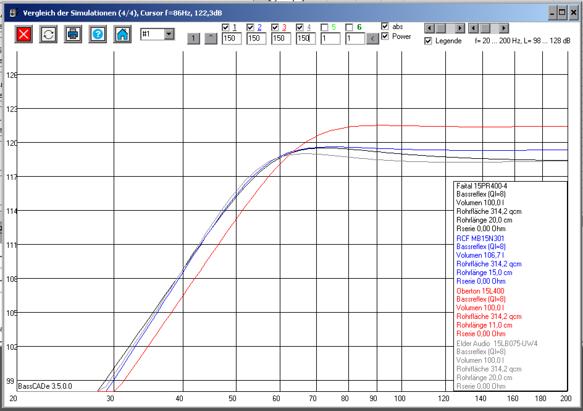Toggle the Legende checkbox
583x411 pixels.
coord(428,41)
